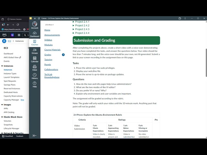The height and width of the screenshot is (155, 207).
Task: Click the Canvas page vertical scrollbar
Action: (206, 63)
